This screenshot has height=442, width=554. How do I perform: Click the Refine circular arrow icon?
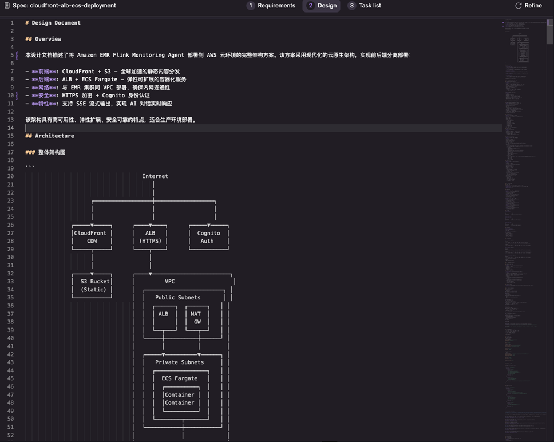click(518, 6)
